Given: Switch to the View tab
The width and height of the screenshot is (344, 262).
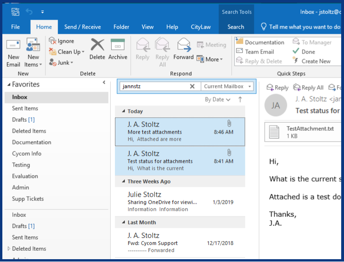Looking at the screenshot, I should 147,27.
